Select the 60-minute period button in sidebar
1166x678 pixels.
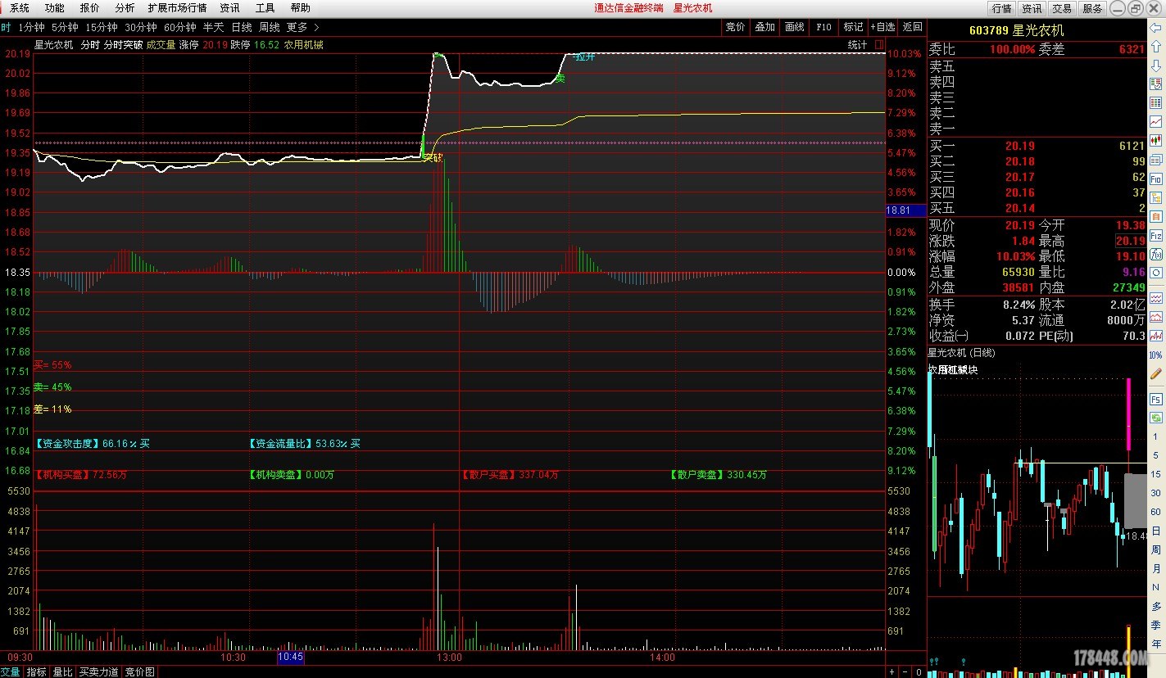pyautogui.click(x=1155, y=512)
